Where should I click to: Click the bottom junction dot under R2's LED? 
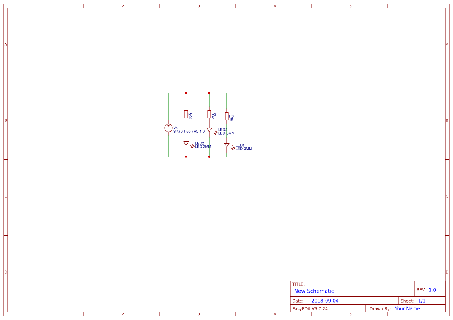click(x=209, y=157)
